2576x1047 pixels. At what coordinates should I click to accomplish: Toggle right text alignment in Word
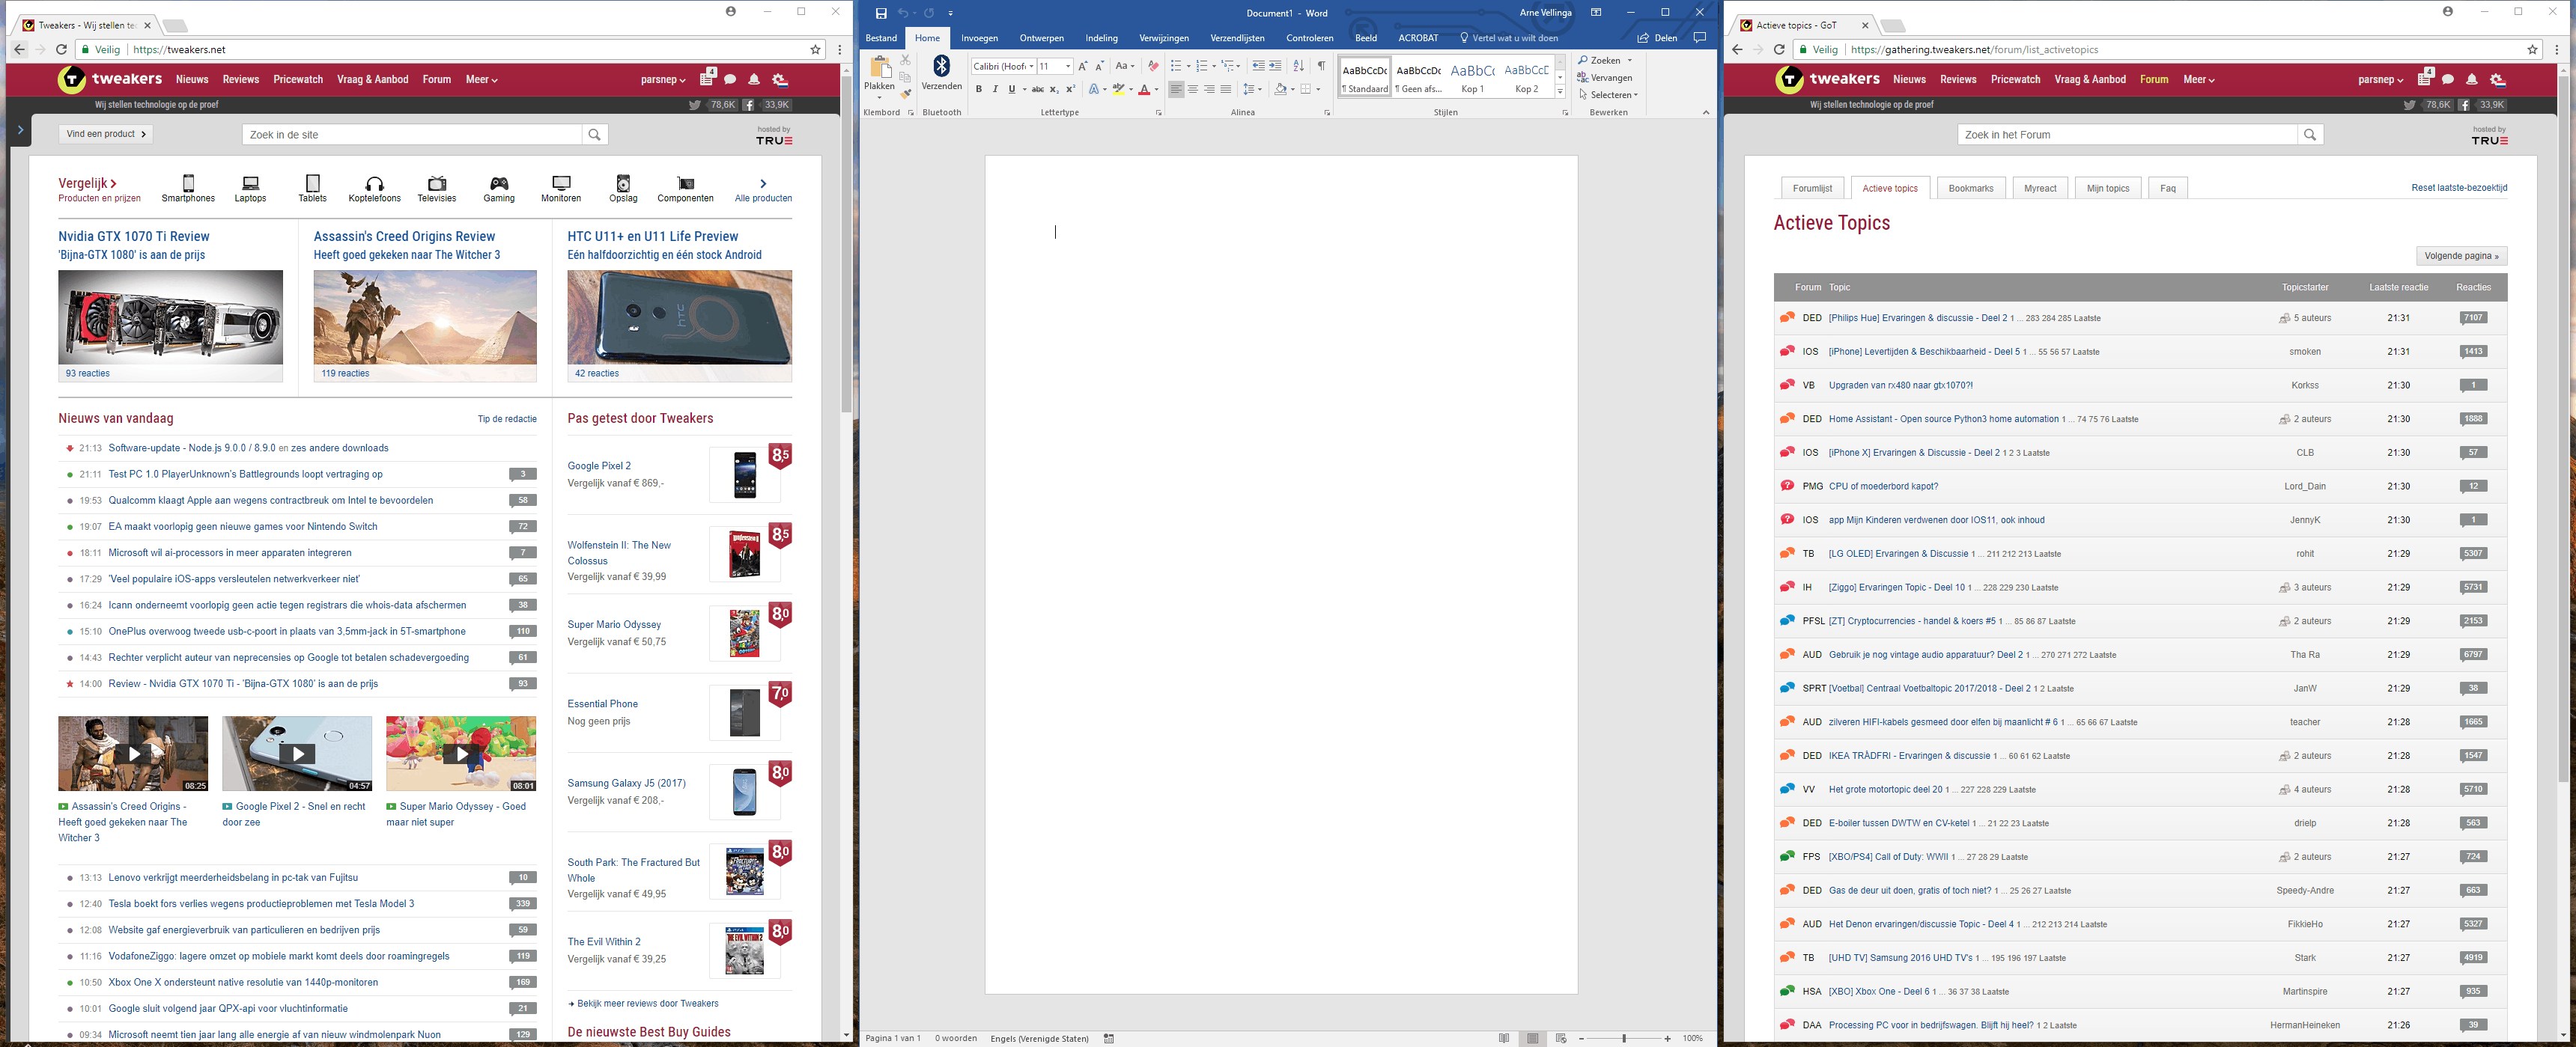coord(1209,89)
